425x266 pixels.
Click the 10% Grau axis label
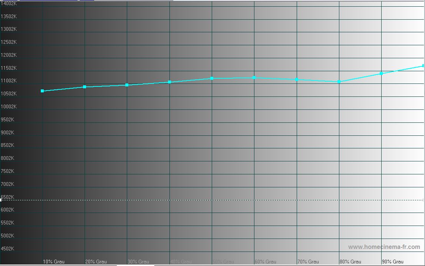point(54,262)
